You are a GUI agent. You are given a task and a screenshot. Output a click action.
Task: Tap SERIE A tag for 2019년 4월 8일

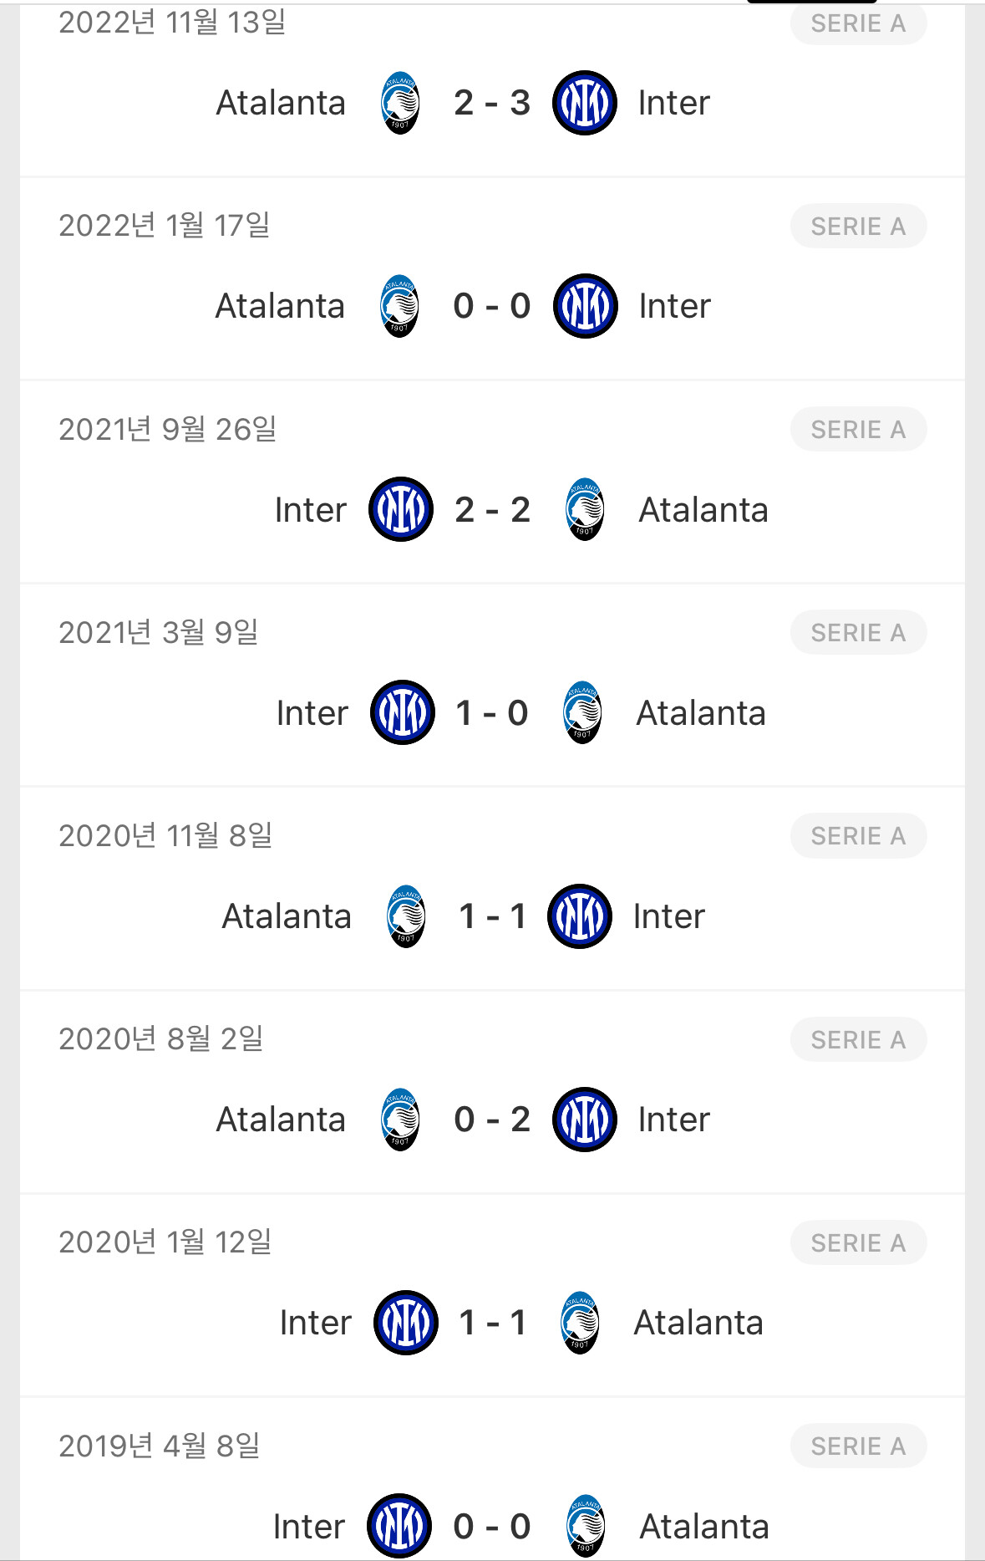point(858,1446)
